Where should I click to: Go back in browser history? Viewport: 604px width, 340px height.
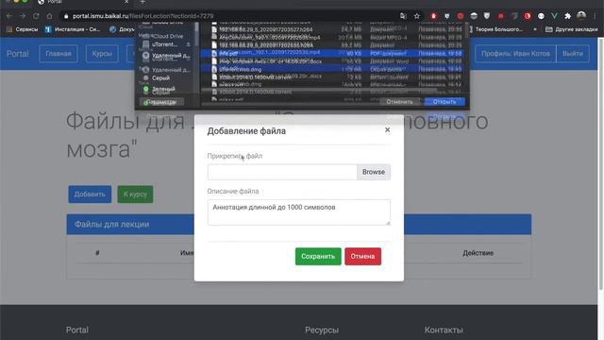9,16
